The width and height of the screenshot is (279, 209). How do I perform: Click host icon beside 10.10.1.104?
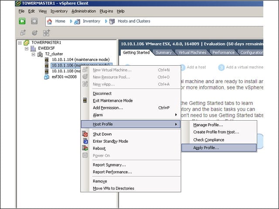click(x=47, y=60)
